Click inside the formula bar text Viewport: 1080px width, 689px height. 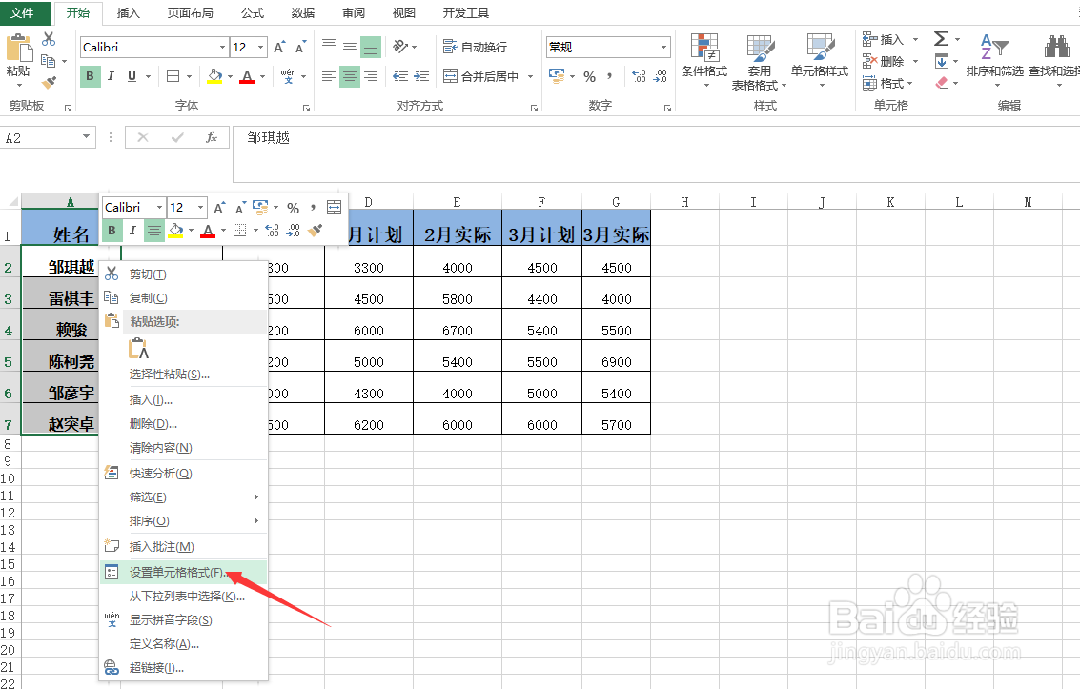(269, 137)
